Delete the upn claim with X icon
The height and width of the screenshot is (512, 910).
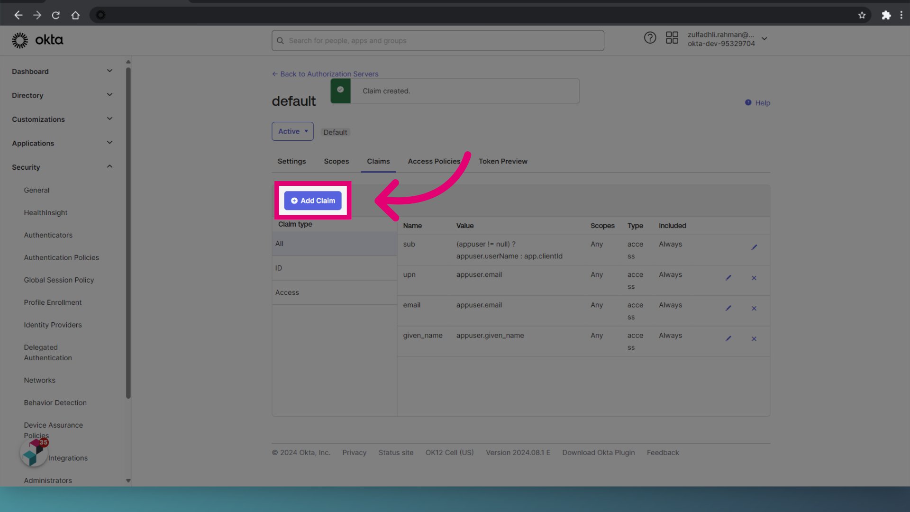coord(754,278)
